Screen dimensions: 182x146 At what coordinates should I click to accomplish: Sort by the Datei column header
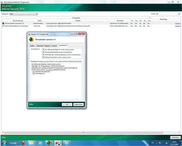tap(40, 21)
